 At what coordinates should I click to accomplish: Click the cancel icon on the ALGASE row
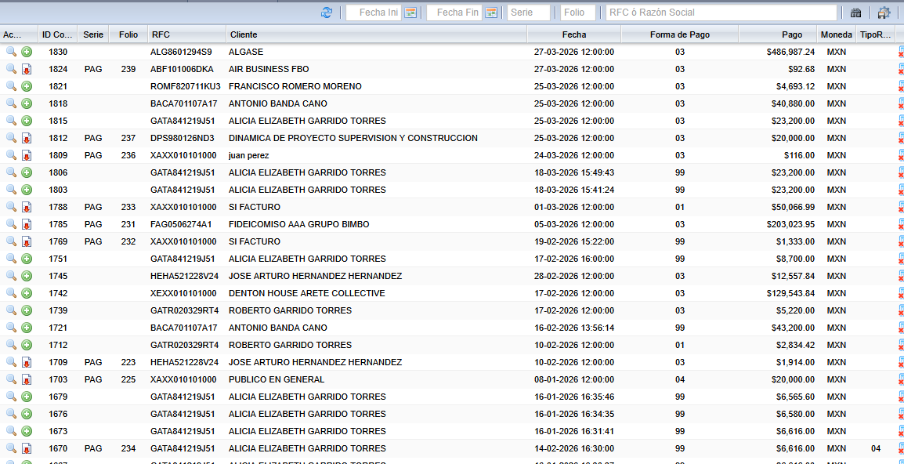click(901, 52)
